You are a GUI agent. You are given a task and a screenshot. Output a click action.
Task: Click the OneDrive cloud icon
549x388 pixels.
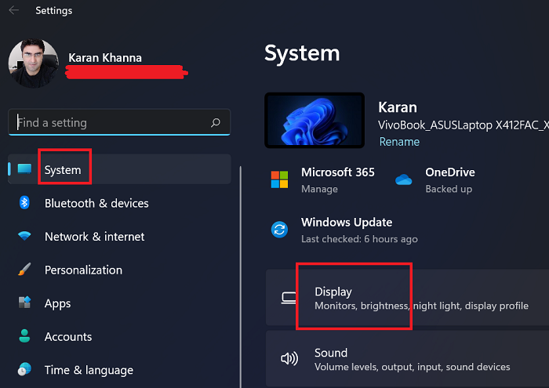click(404, 179)
